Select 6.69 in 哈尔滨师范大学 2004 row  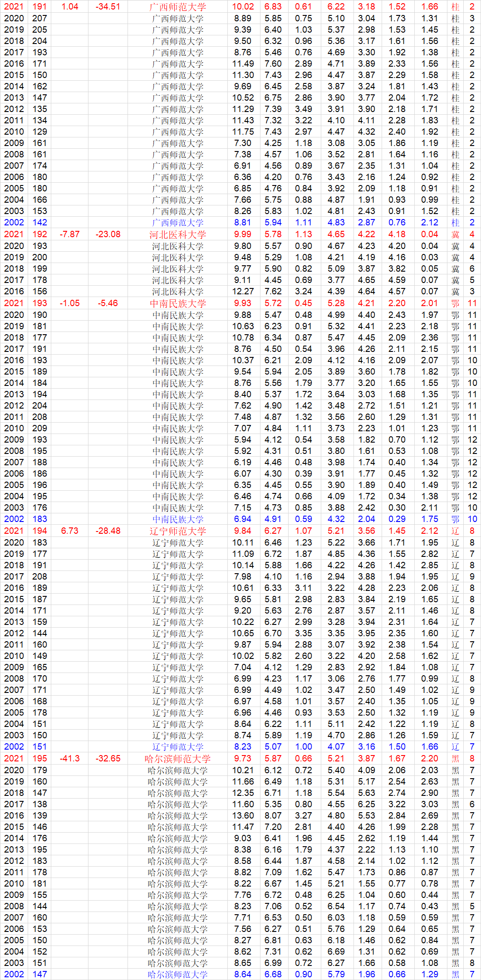336,952
